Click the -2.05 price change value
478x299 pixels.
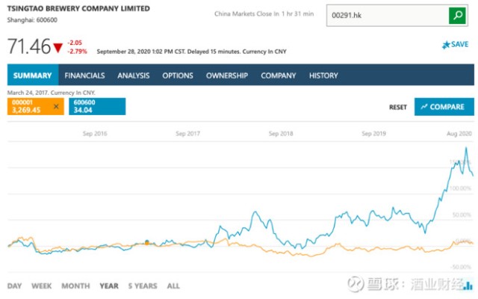(x=75, y=43)
